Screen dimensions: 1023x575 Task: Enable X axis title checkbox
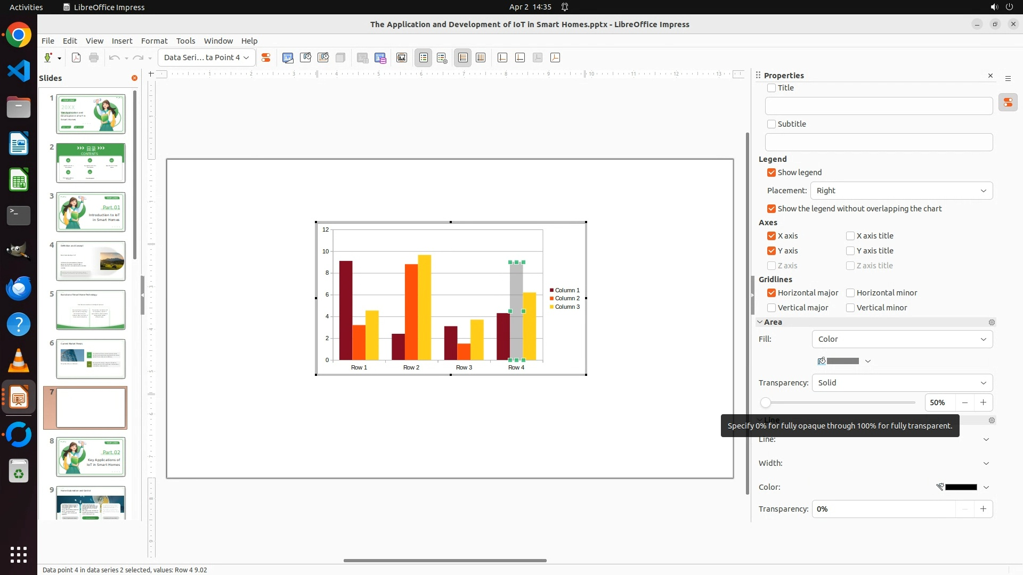click(850, 236)
